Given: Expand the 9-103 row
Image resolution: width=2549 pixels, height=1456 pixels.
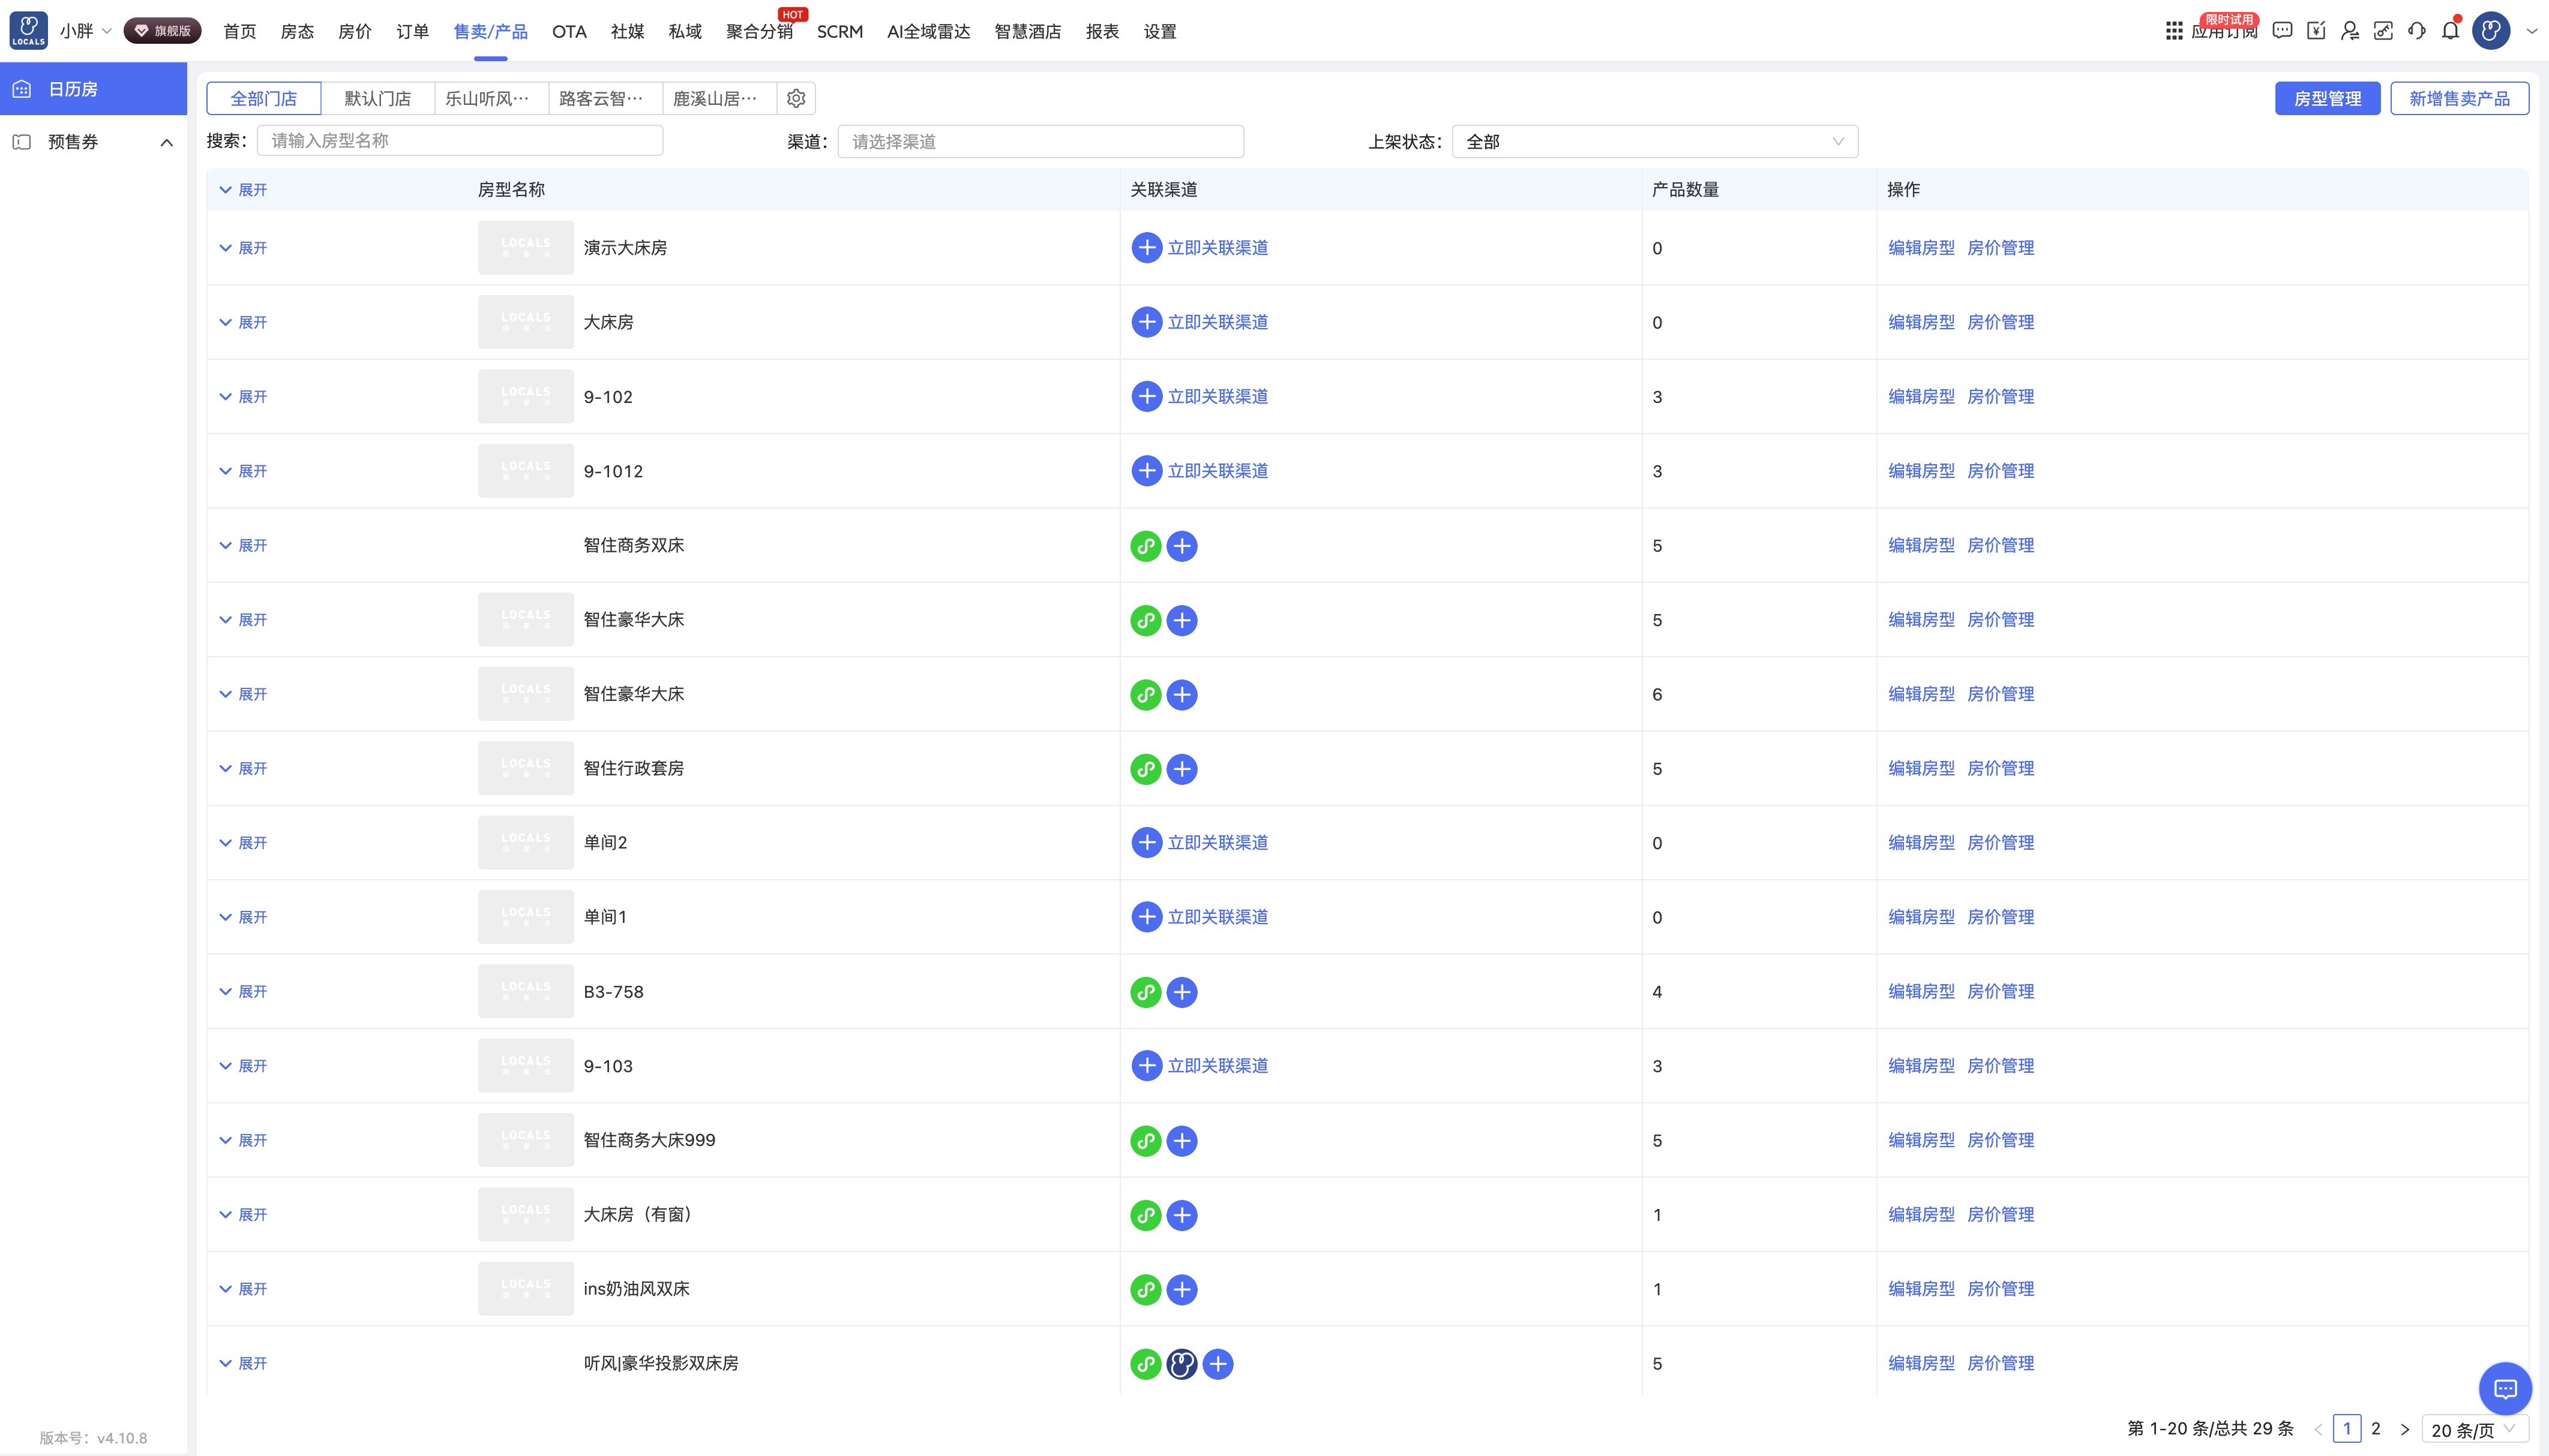Looking at the screenshot, I should 243,1066.
